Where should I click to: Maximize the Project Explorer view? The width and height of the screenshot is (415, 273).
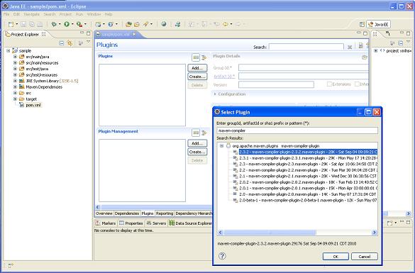coord(89,33)
